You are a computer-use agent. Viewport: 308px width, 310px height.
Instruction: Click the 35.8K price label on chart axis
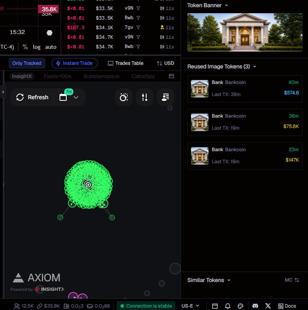coord(48,9)
